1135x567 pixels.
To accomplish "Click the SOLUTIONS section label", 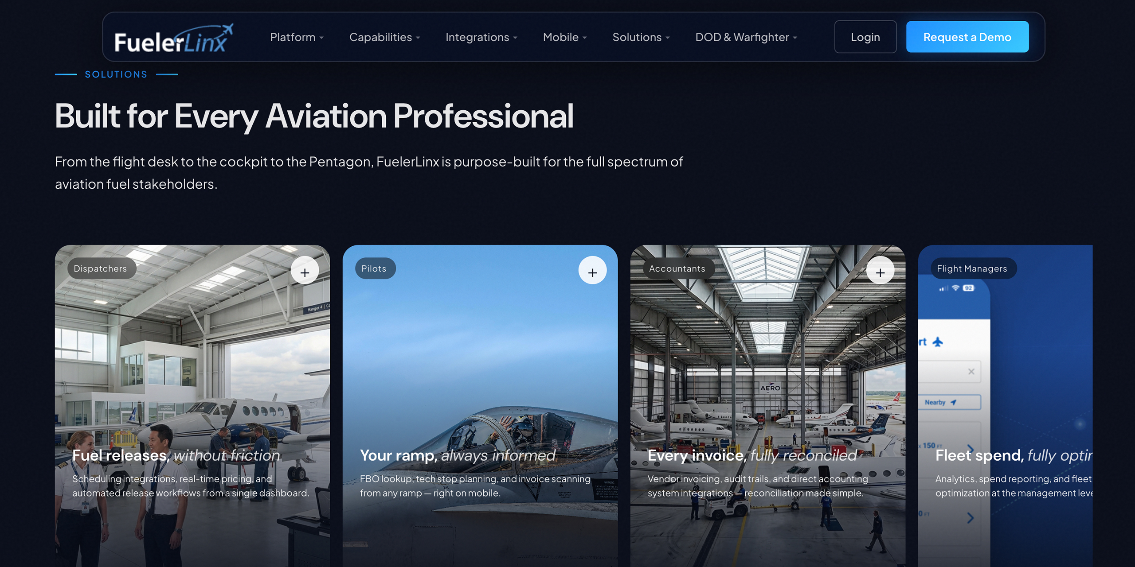I will 116,74.
